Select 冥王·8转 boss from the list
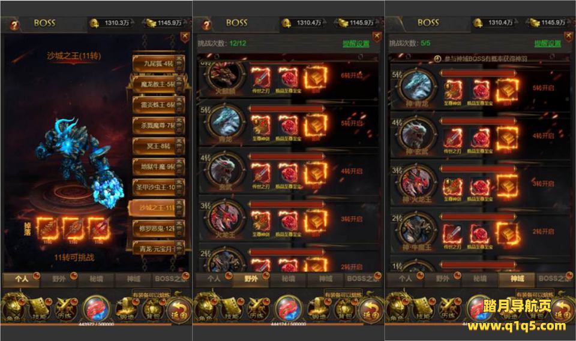 tap(158, 146)
